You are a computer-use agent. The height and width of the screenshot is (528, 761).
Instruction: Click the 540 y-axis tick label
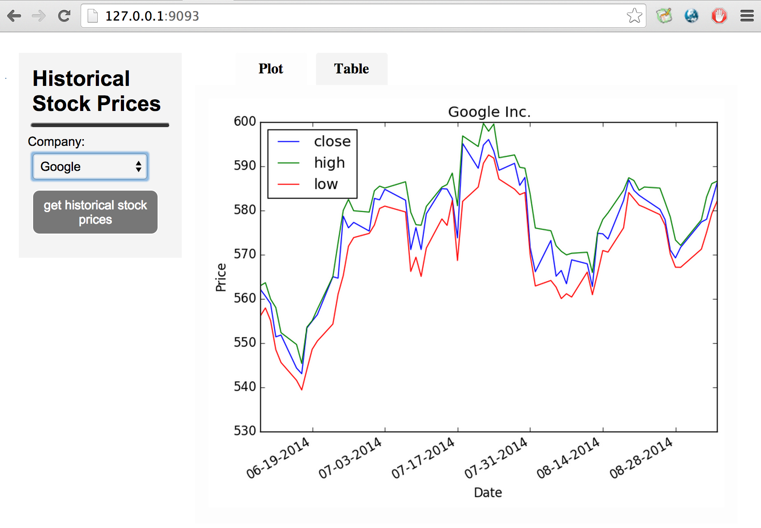[245, 387]
